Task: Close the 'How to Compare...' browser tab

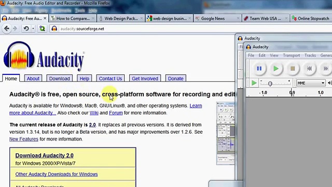Action: pyautogui.click(x=93, y=18)
